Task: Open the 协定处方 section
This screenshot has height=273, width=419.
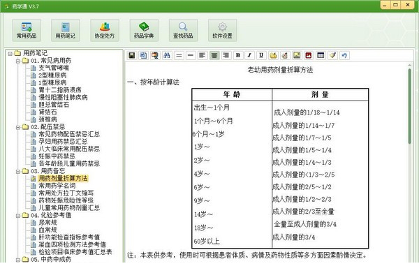Action: (105, 30)
